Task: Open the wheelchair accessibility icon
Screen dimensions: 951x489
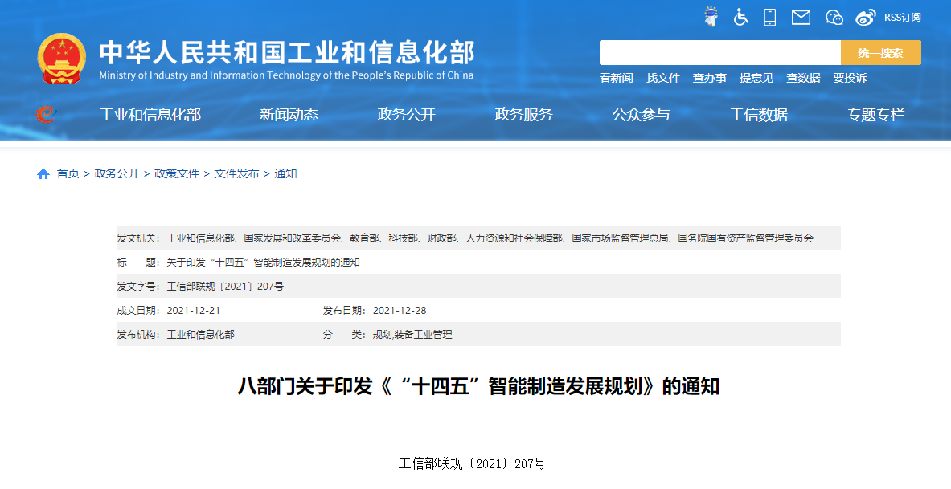Action: click(740, 17)
